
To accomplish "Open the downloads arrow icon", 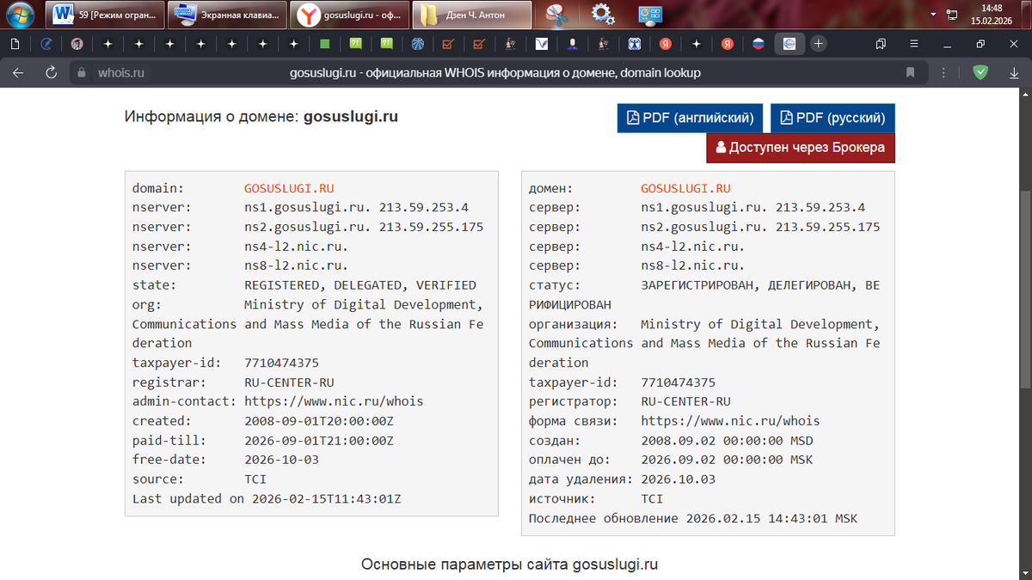I will click(x=1015, y=73).
